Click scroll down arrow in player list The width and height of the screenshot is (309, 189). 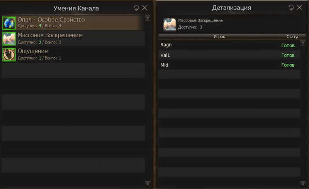tap(303, 184)
